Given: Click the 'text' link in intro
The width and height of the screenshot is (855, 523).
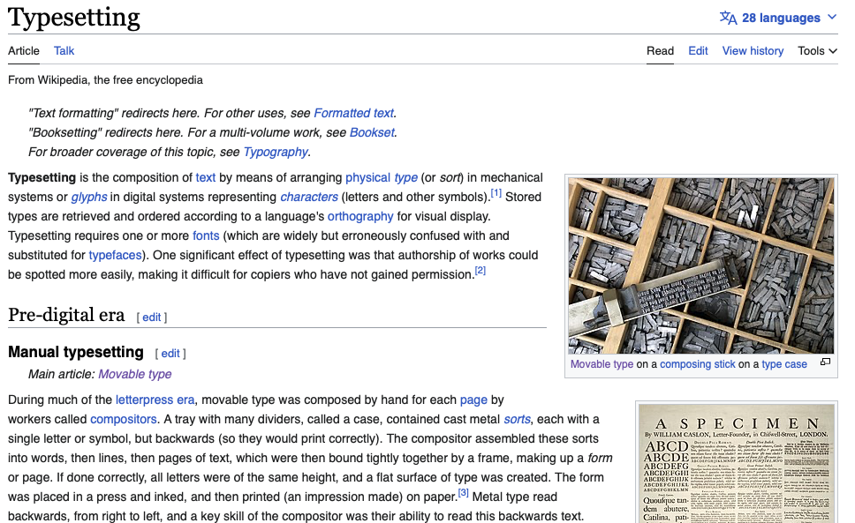Looking at the screenshot, I should 206,178.
